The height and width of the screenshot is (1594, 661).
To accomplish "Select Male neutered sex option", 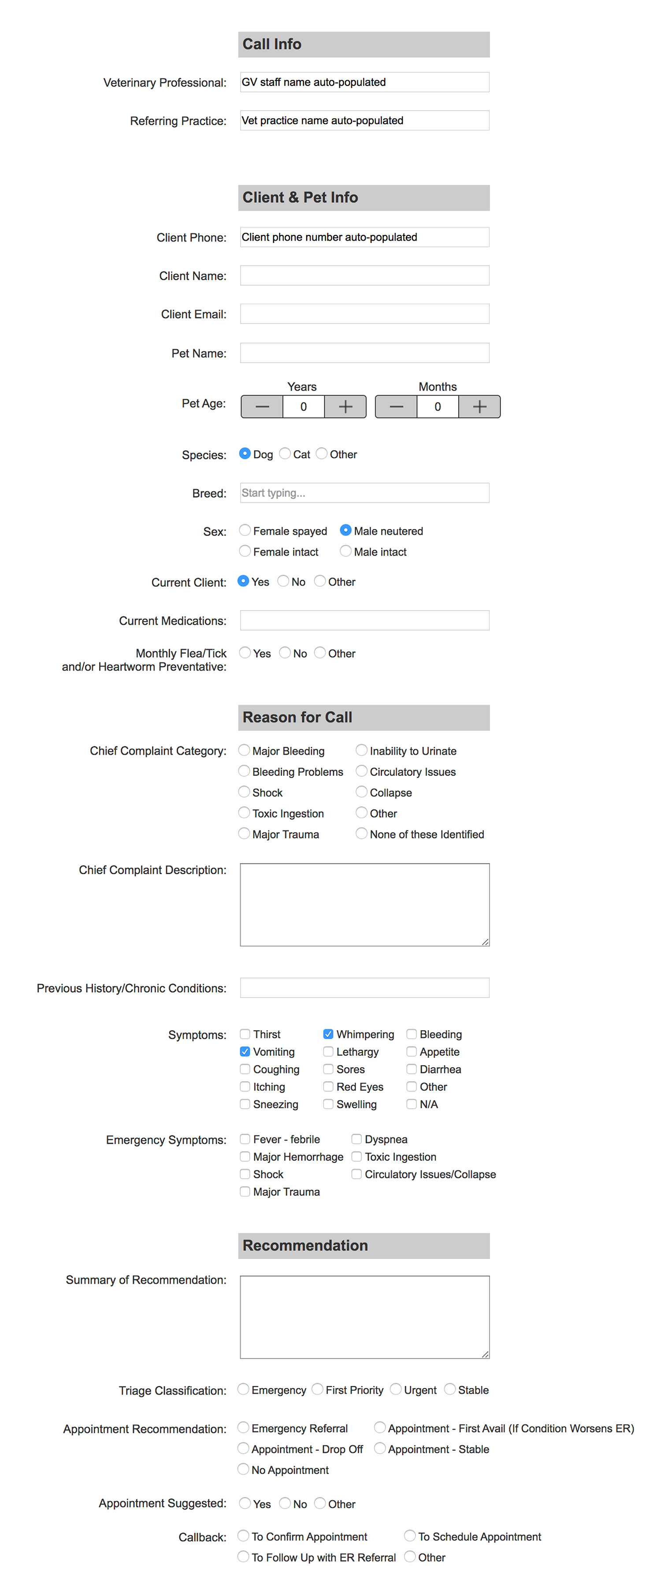I will pos(345,530).
